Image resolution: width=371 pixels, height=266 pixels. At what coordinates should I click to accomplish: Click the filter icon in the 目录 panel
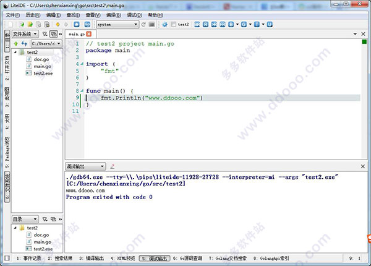coord(45,219)
